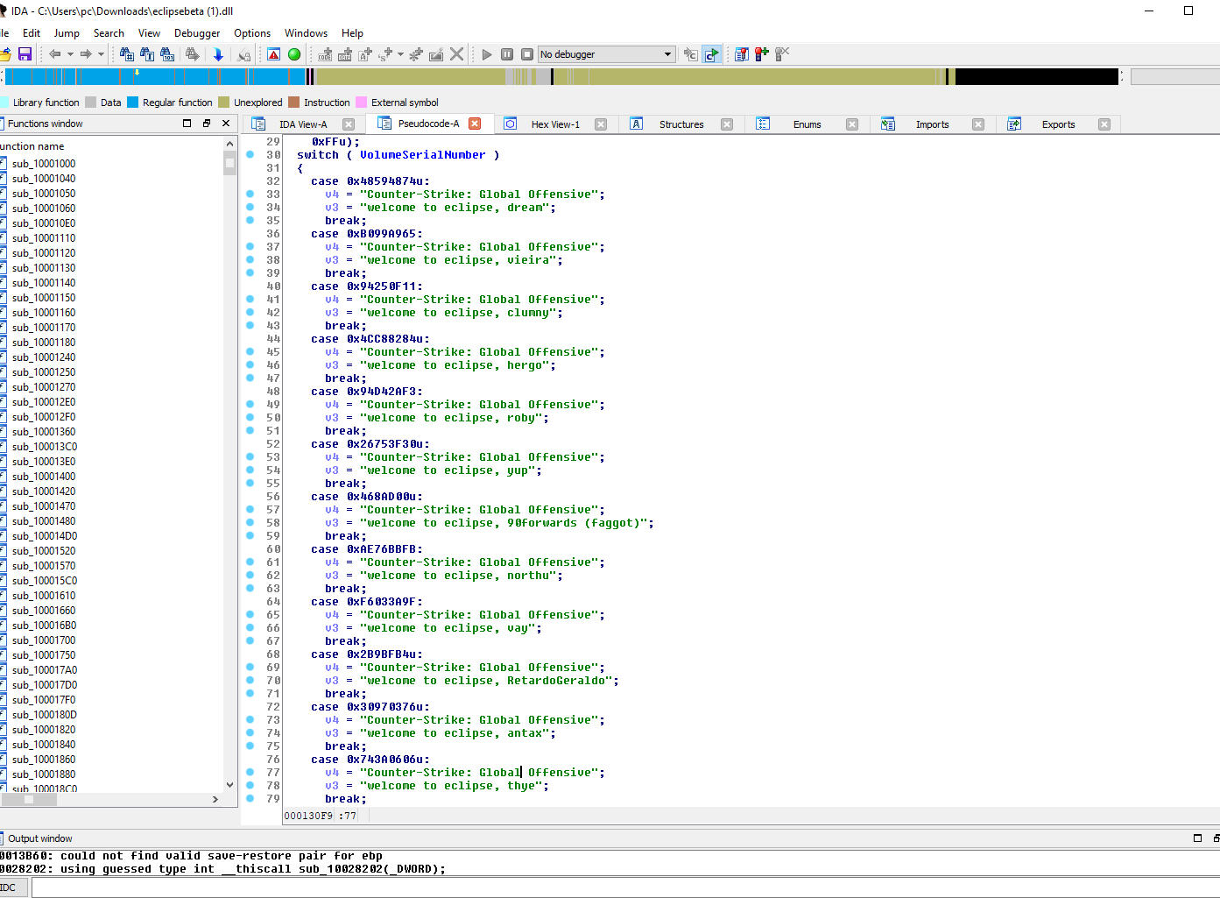Click the add breakpoint icon with green plus

762,54
